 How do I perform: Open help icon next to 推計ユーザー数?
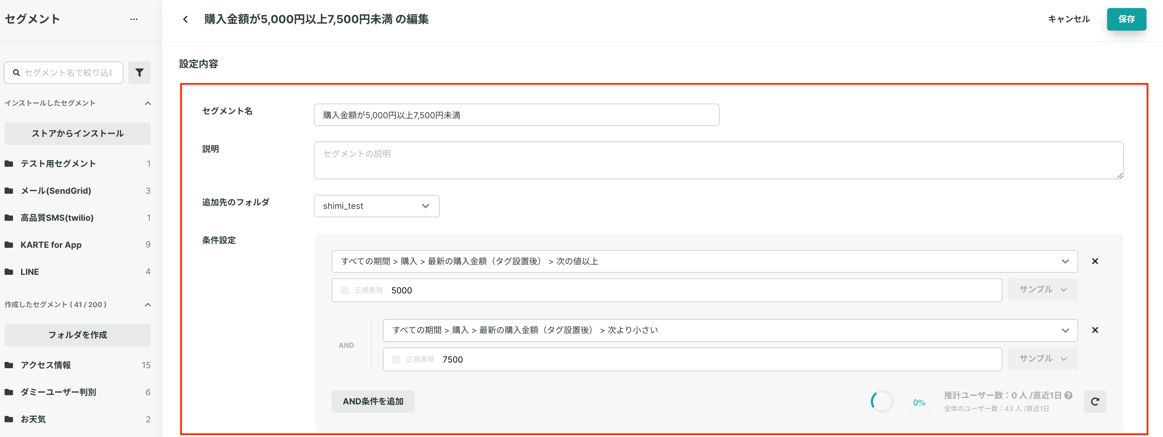(x=1068, y=395)
